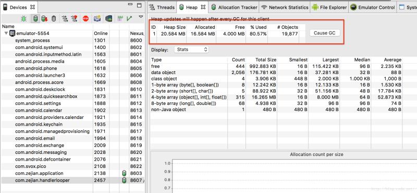The image size is (417, 193).
Task: Close the Devices view tab
Action: [33, 7]
